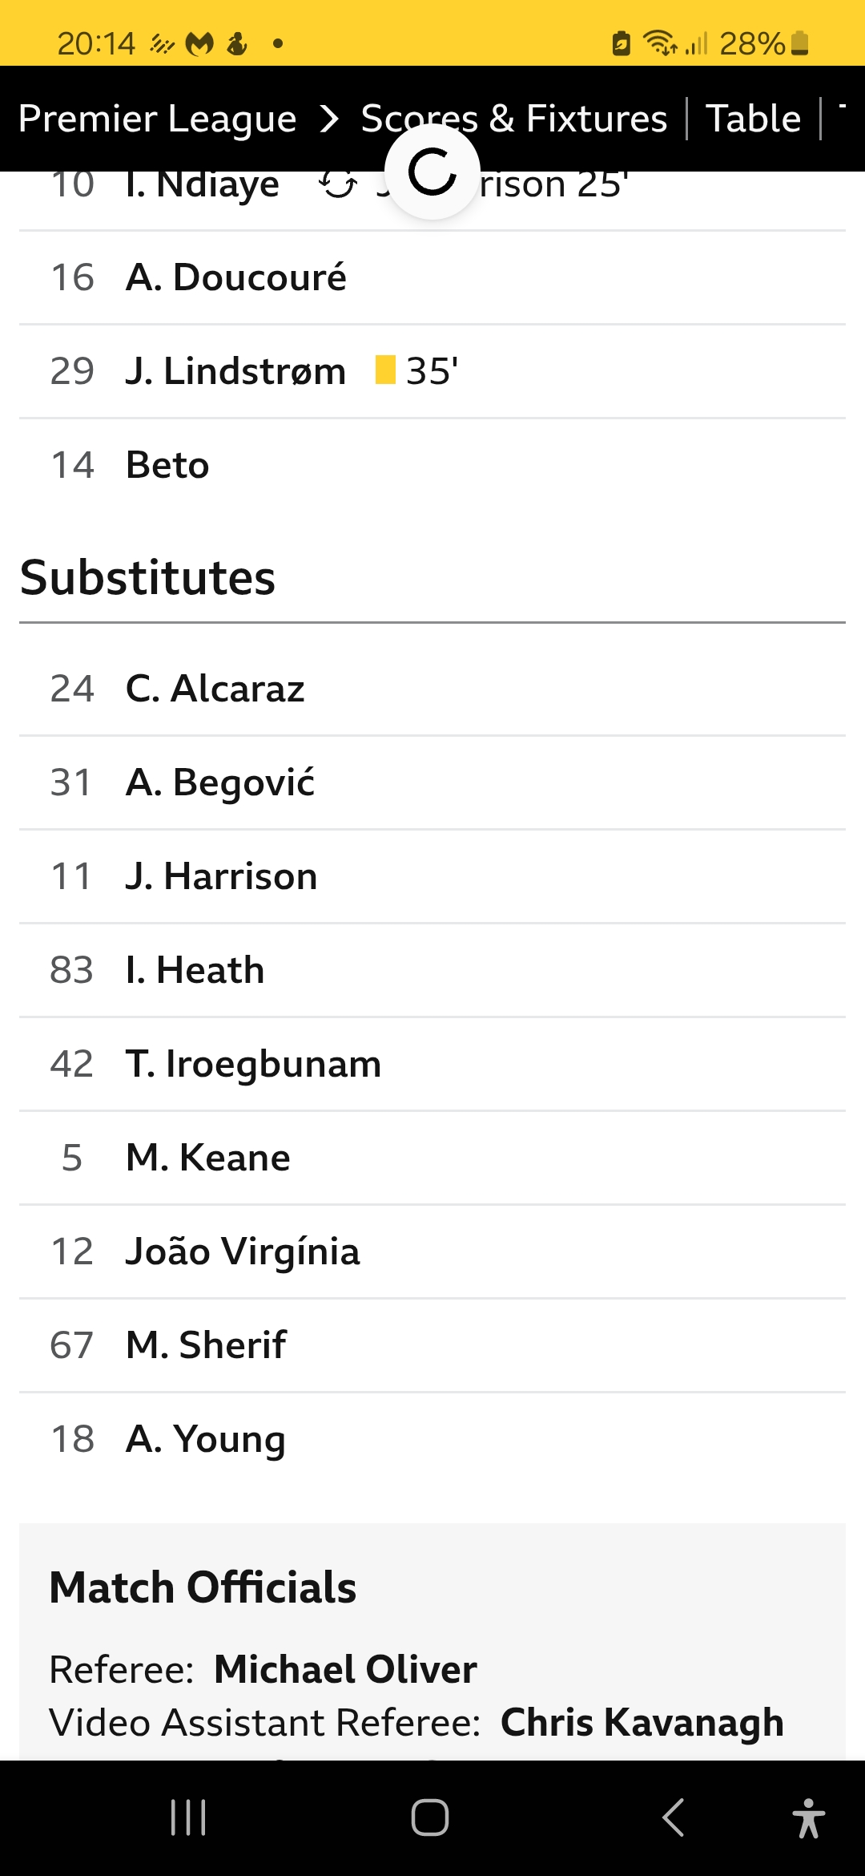
Task: Switch to the Scores & Fixtures tab
Action: point(514,119)
